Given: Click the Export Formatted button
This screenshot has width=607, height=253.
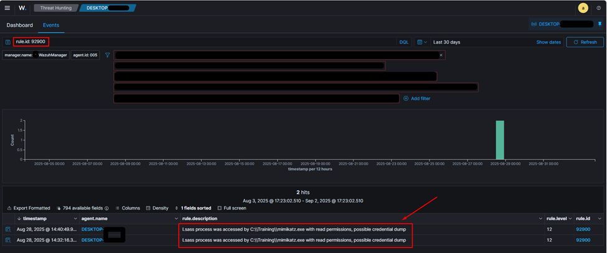Looking at the screenshot, I should pyautogui.click(x=29, y=208).
